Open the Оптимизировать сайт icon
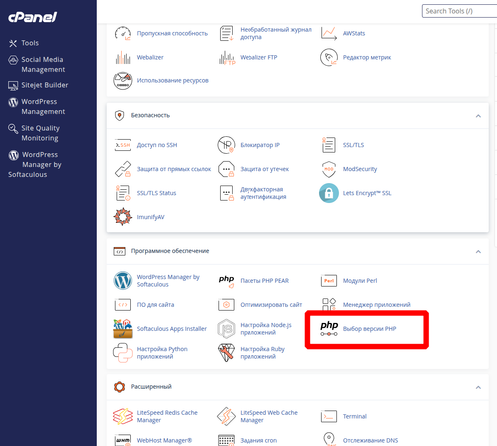The height and width of the screenshot is (446, 497). pyautogui.click(x=227, y=305)
